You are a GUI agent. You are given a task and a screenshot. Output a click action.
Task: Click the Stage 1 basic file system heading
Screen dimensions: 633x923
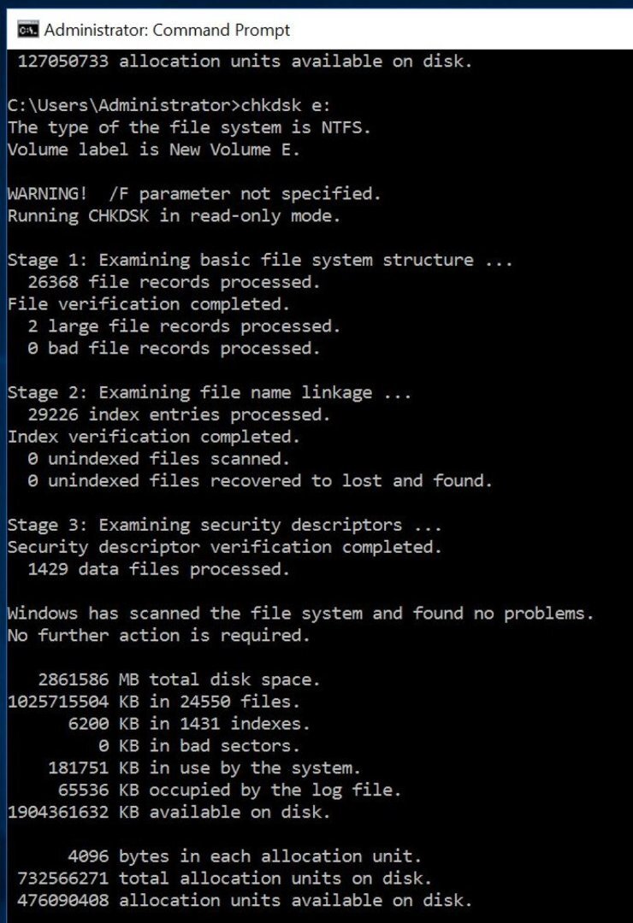259,260
